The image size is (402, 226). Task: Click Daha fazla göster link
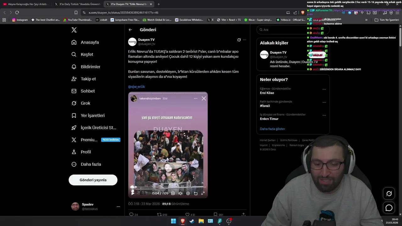272,129
